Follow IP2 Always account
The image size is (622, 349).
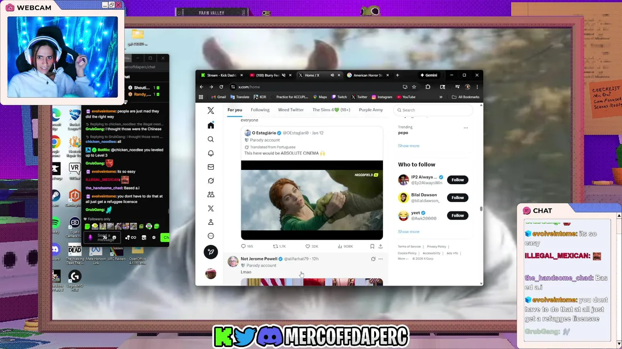(x=458, y=180)
